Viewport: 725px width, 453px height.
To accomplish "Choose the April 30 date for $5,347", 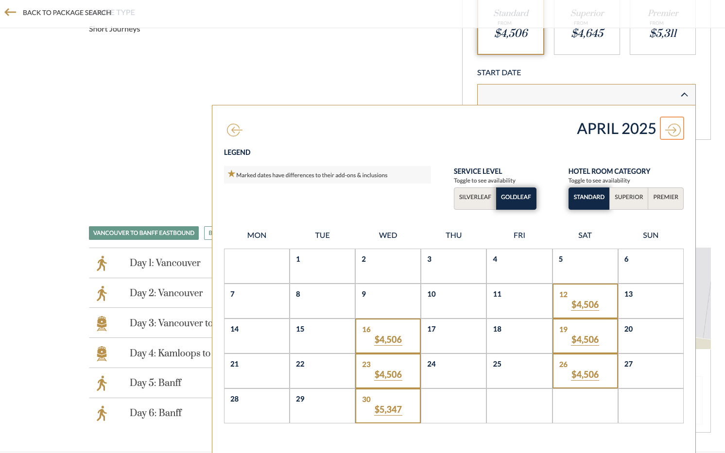I will click(x=388, y=406).
